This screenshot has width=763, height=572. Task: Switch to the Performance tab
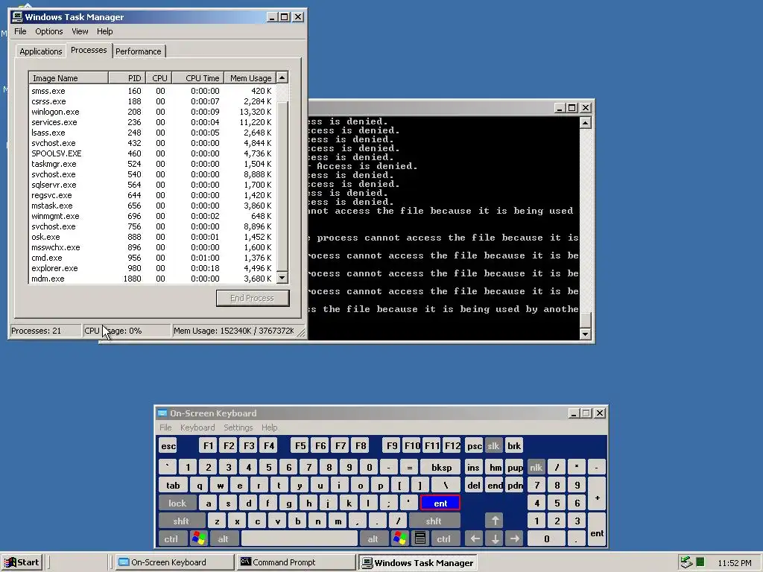(138, 51)
